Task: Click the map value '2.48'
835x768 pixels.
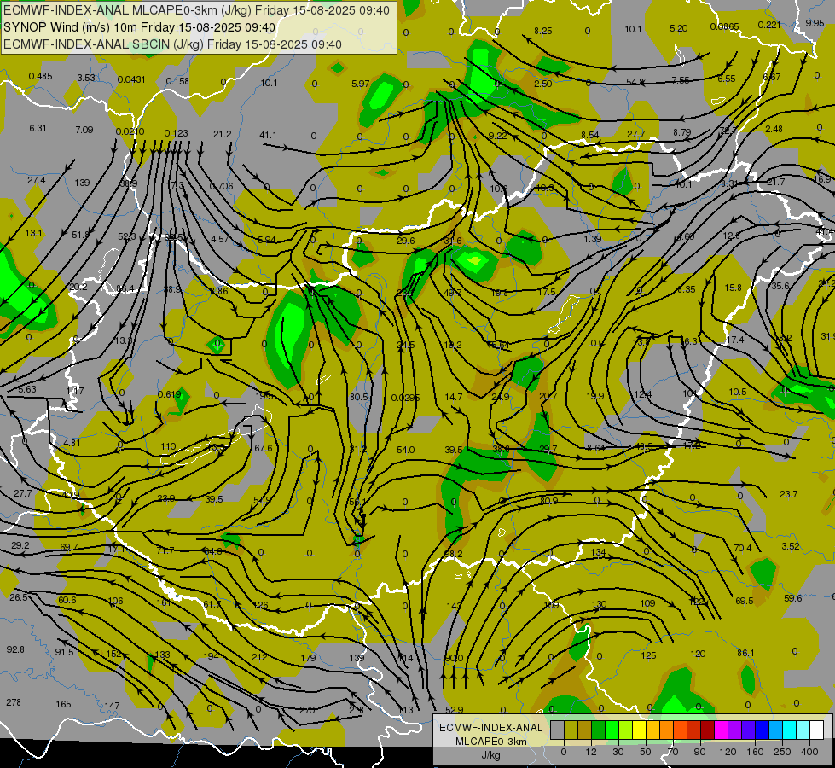Action: tap(774, 129)
